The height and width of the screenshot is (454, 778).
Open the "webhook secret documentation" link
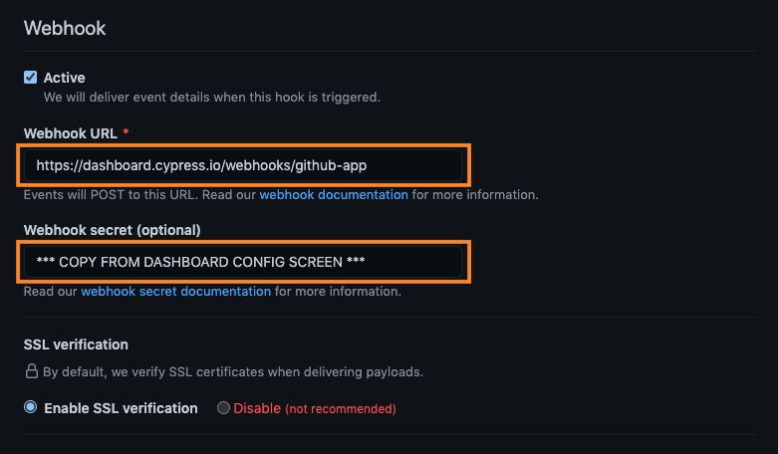click(175, 292)
